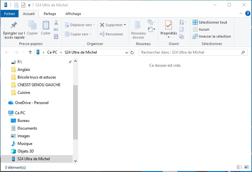Click the search magnifying glass icon
Viewport: 252px width, 172px height.
pos(243,52)
